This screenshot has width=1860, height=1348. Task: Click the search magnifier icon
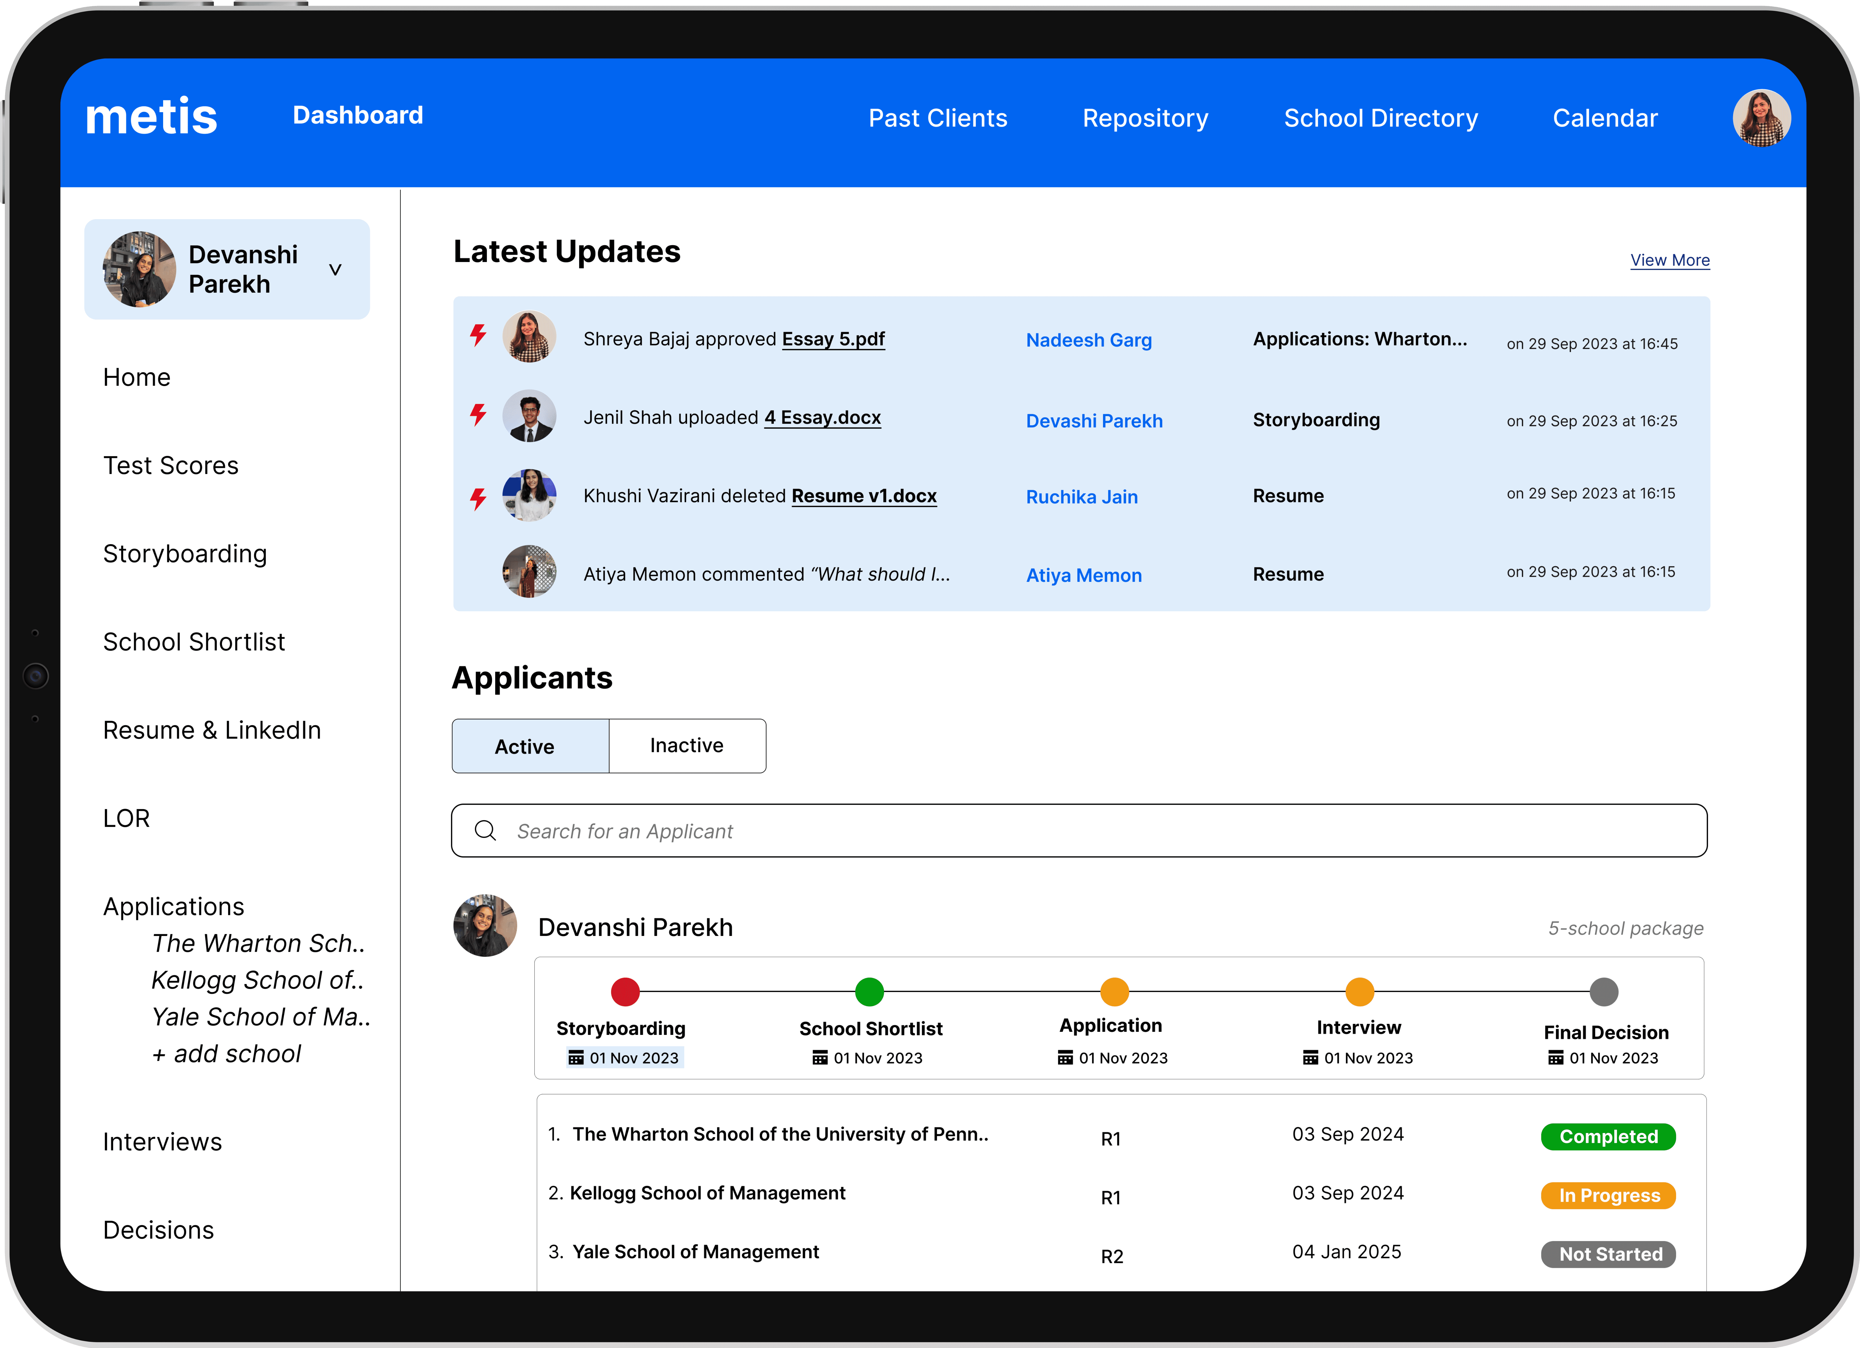click(485, 831)
